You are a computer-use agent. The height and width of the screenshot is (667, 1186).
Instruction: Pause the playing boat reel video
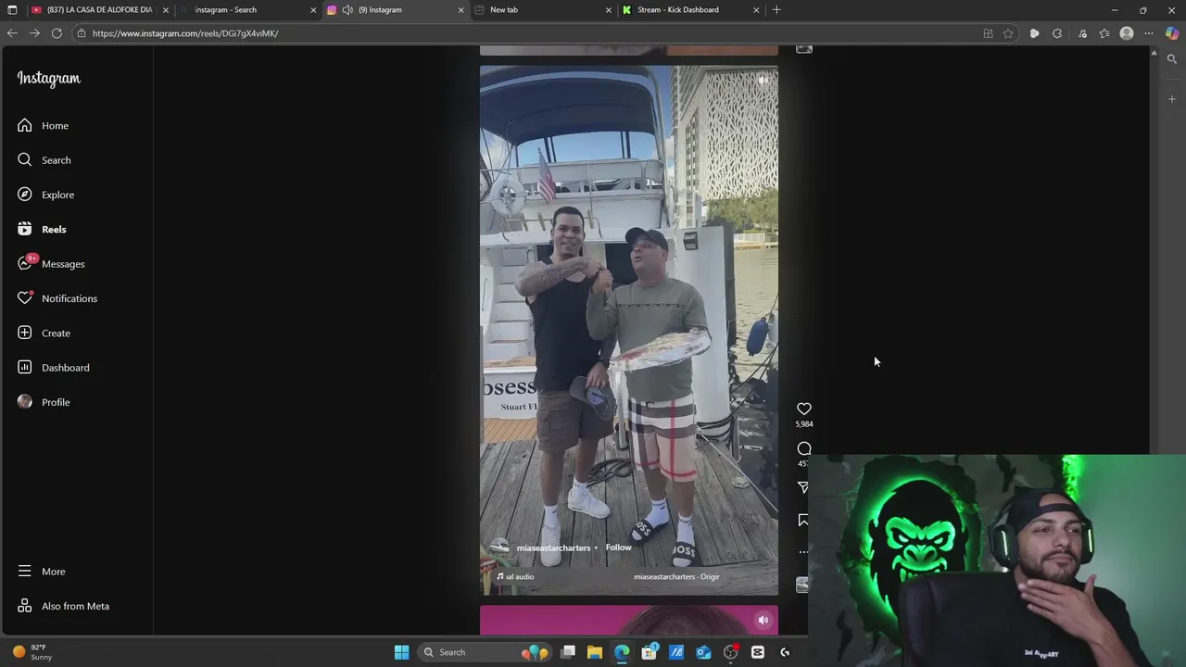pos(629,330)
